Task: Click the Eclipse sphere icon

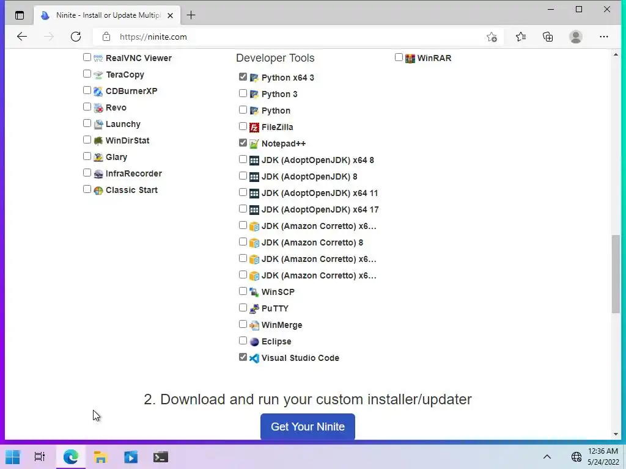Action: 254,341
